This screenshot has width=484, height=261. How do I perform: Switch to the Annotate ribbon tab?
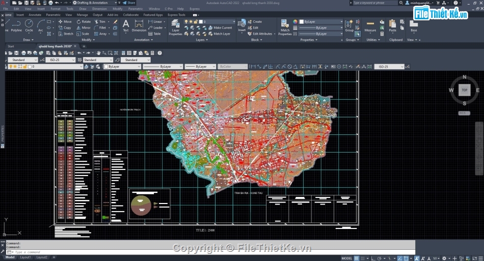[x=35, y=15]
